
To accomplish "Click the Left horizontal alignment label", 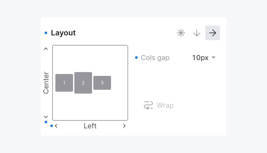I will click(x=90, y=126).
